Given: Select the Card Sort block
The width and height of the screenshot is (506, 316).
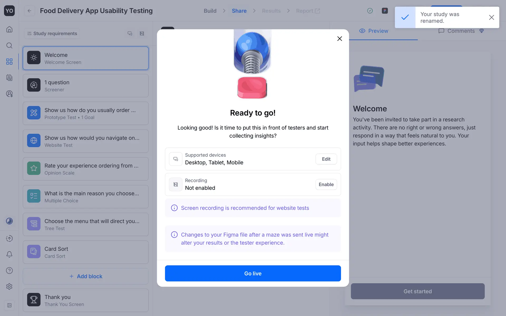Looking at the screenshot, I should click(86, 252).
